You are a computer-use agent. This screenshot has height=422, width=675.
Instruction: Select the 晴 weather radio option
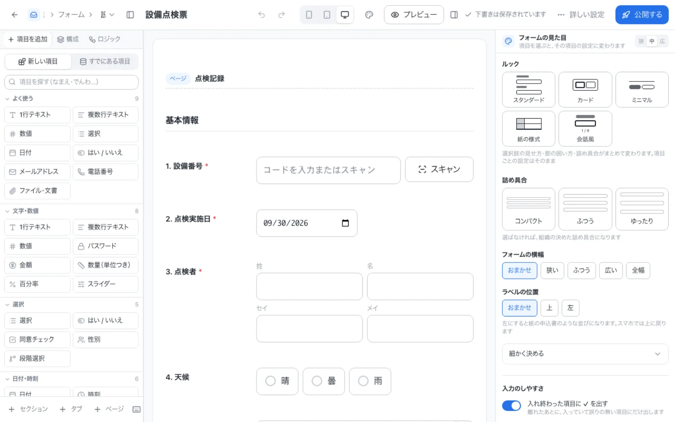[x=277, y=381]
